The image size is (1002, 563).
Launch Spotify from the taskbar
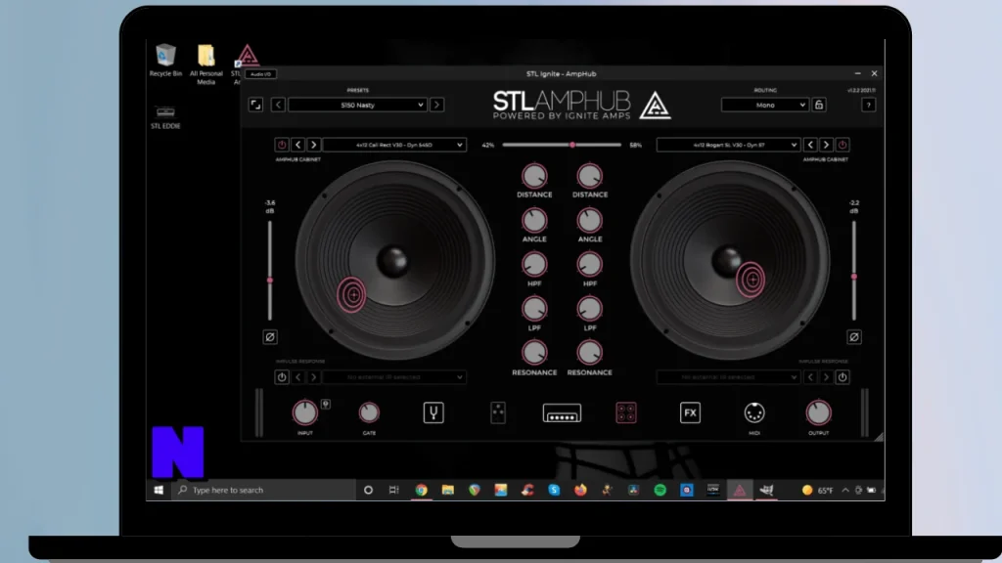pyautogui.click(x=660, y=490)
